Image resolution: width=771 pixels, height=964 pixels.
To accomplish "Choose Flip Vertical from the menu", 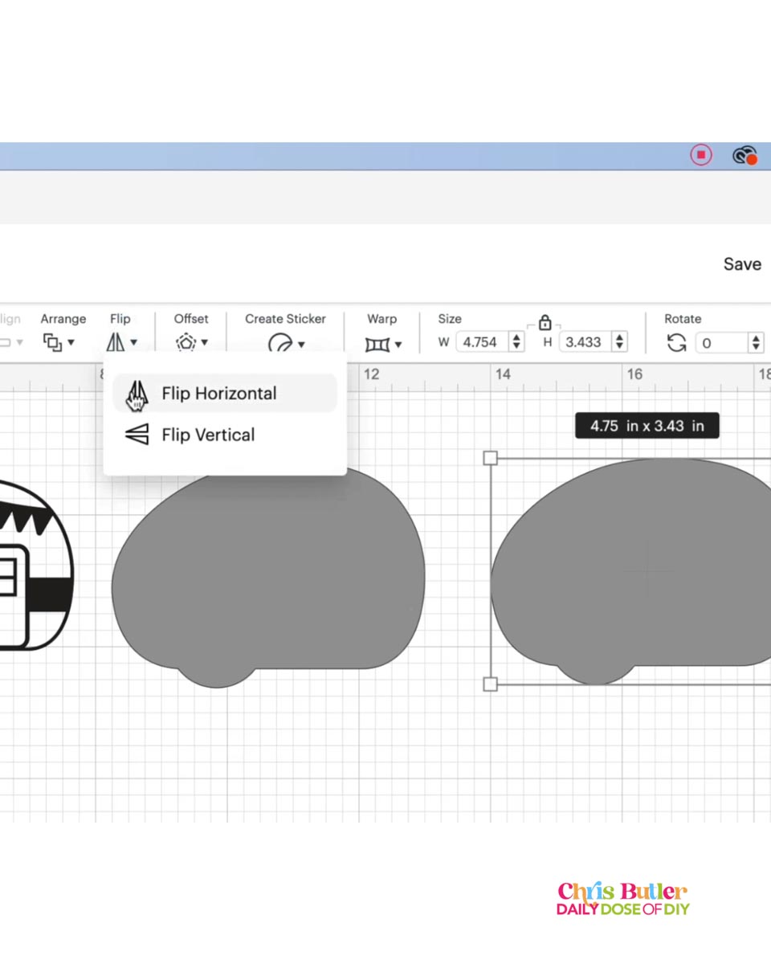I will tap(225, 435).
